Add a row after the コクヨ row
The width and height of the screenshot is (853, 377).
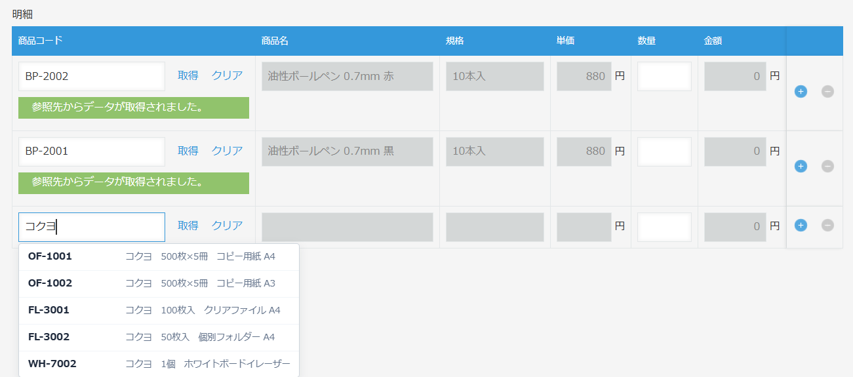(x=801, y=226)
